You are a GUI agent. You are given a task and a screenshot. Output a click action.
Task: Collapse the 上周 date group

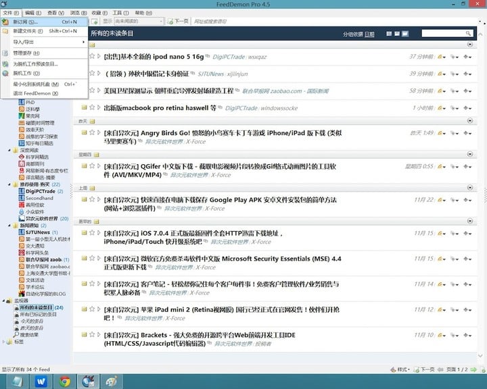pyautogui.click(x=470, y=188)
